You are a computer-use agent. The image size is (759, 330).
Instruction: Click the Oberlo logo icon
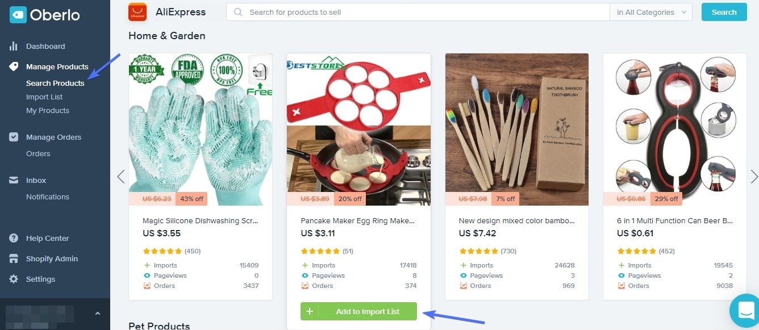[18, 15]
